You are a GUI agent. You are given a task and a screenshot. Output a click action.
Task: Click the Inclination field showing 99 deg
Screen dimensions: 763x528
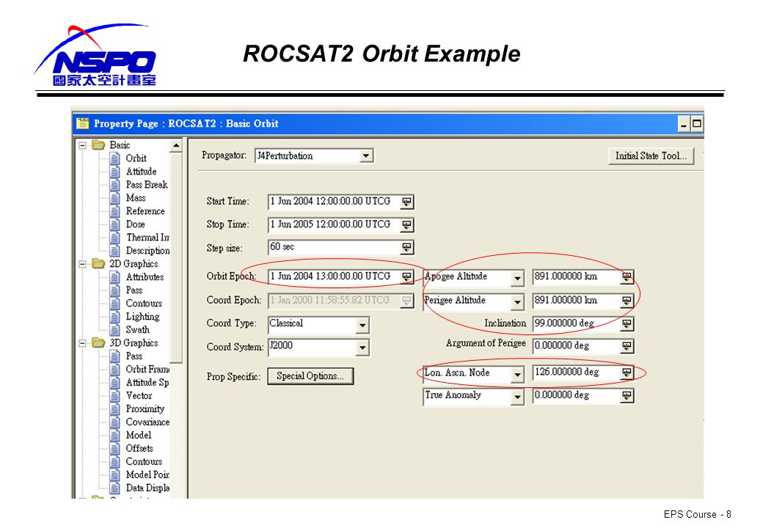(577, 324)
